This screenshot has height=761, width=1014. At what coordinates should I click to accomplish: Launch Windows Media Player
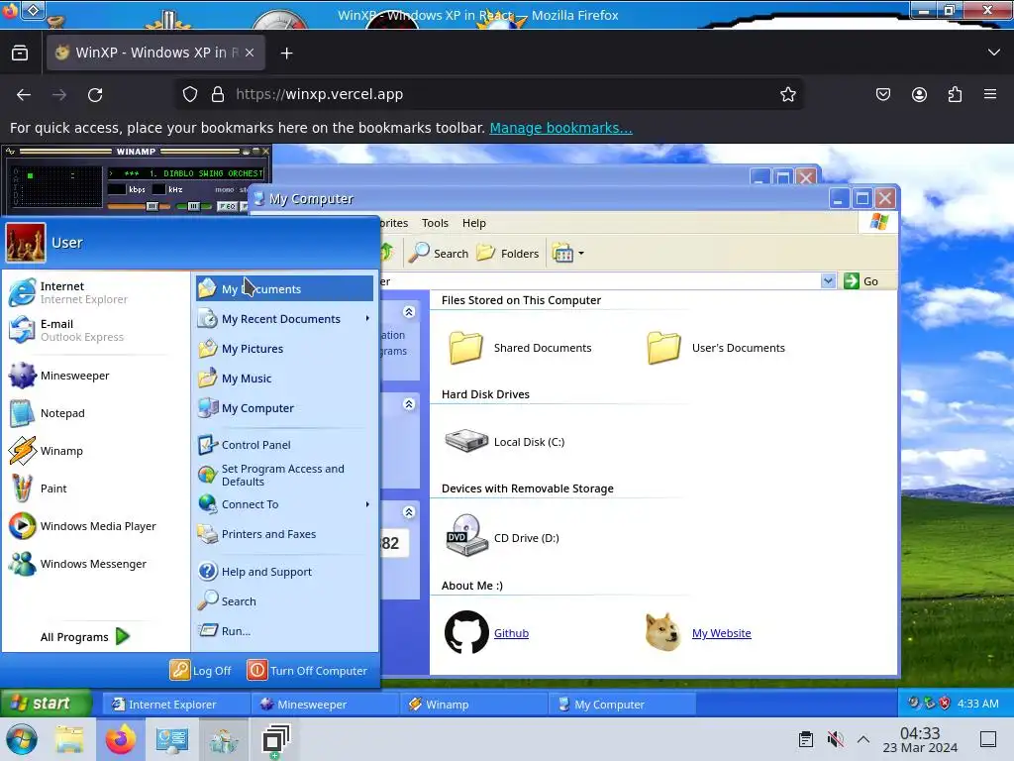(x=94, y=525)
